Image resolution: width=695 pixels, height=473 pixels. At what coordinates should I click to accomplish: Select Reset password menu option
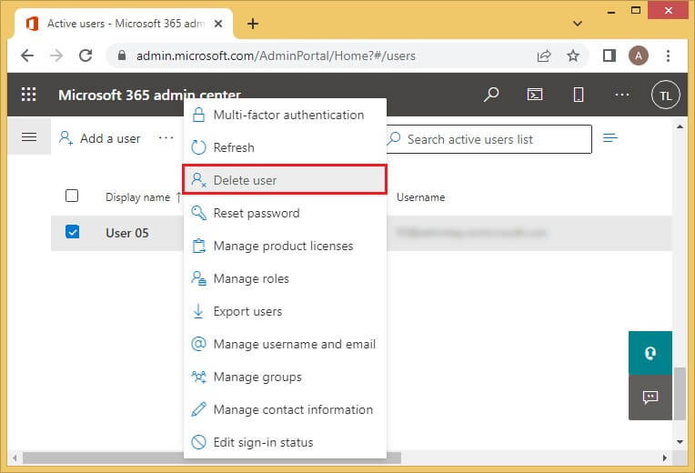(x=285, y=213)
